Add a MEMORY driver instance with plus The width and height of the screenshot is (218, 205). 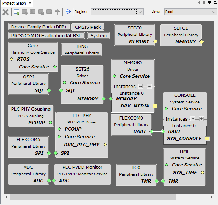[x=149, y=86]
